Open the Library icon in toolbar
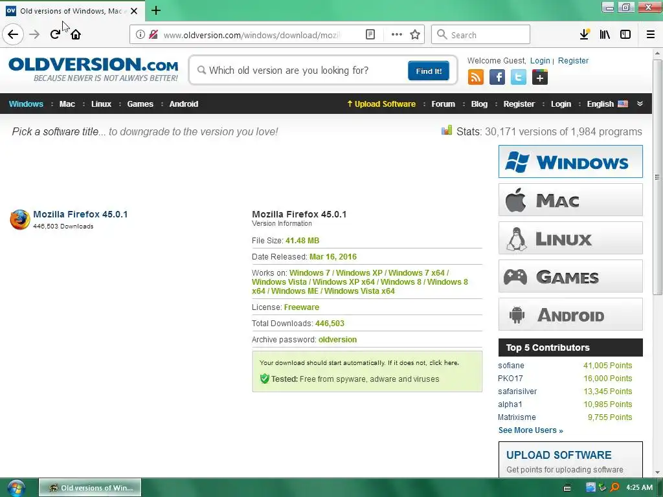The image size is (663, 497). (x=605, y=35)
